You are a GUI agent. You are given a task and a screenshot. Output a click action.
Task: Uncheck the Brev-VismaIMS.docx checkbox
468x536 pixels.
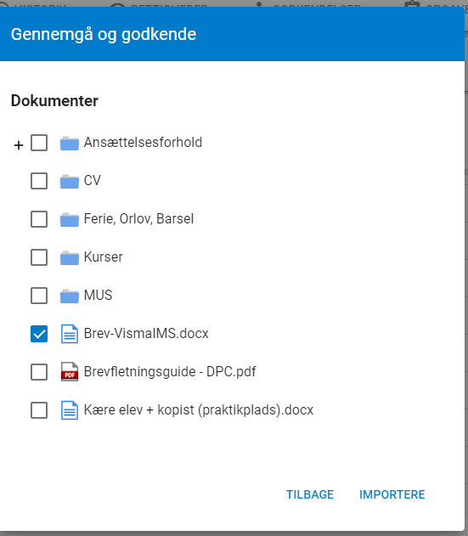(x=39, y=334)
